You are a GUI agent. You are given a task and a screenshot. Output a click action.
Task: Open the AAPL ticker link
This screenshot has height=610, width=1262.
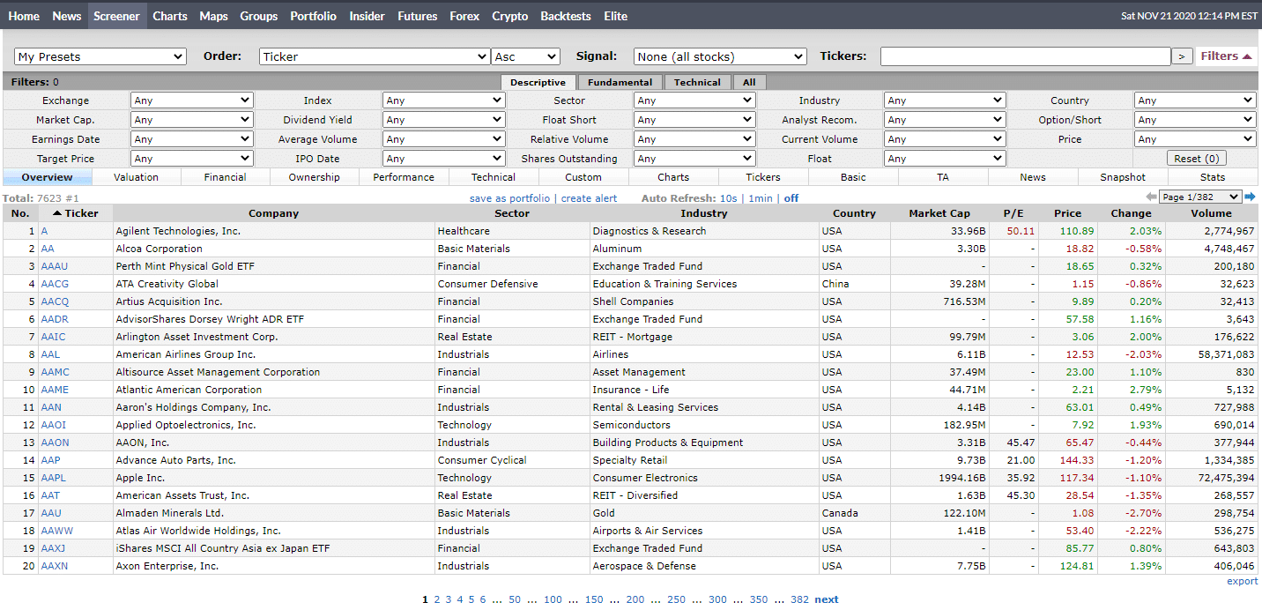coord(53,478)
